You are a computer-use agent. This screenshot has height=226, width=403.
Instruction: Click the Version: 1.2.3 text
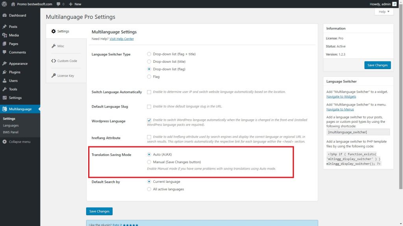[335, 54]
